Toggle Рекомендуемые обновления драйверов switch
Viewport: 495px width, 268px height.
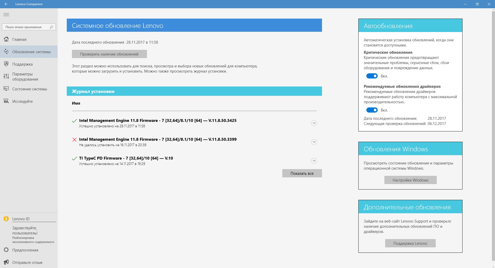(372, 110)
